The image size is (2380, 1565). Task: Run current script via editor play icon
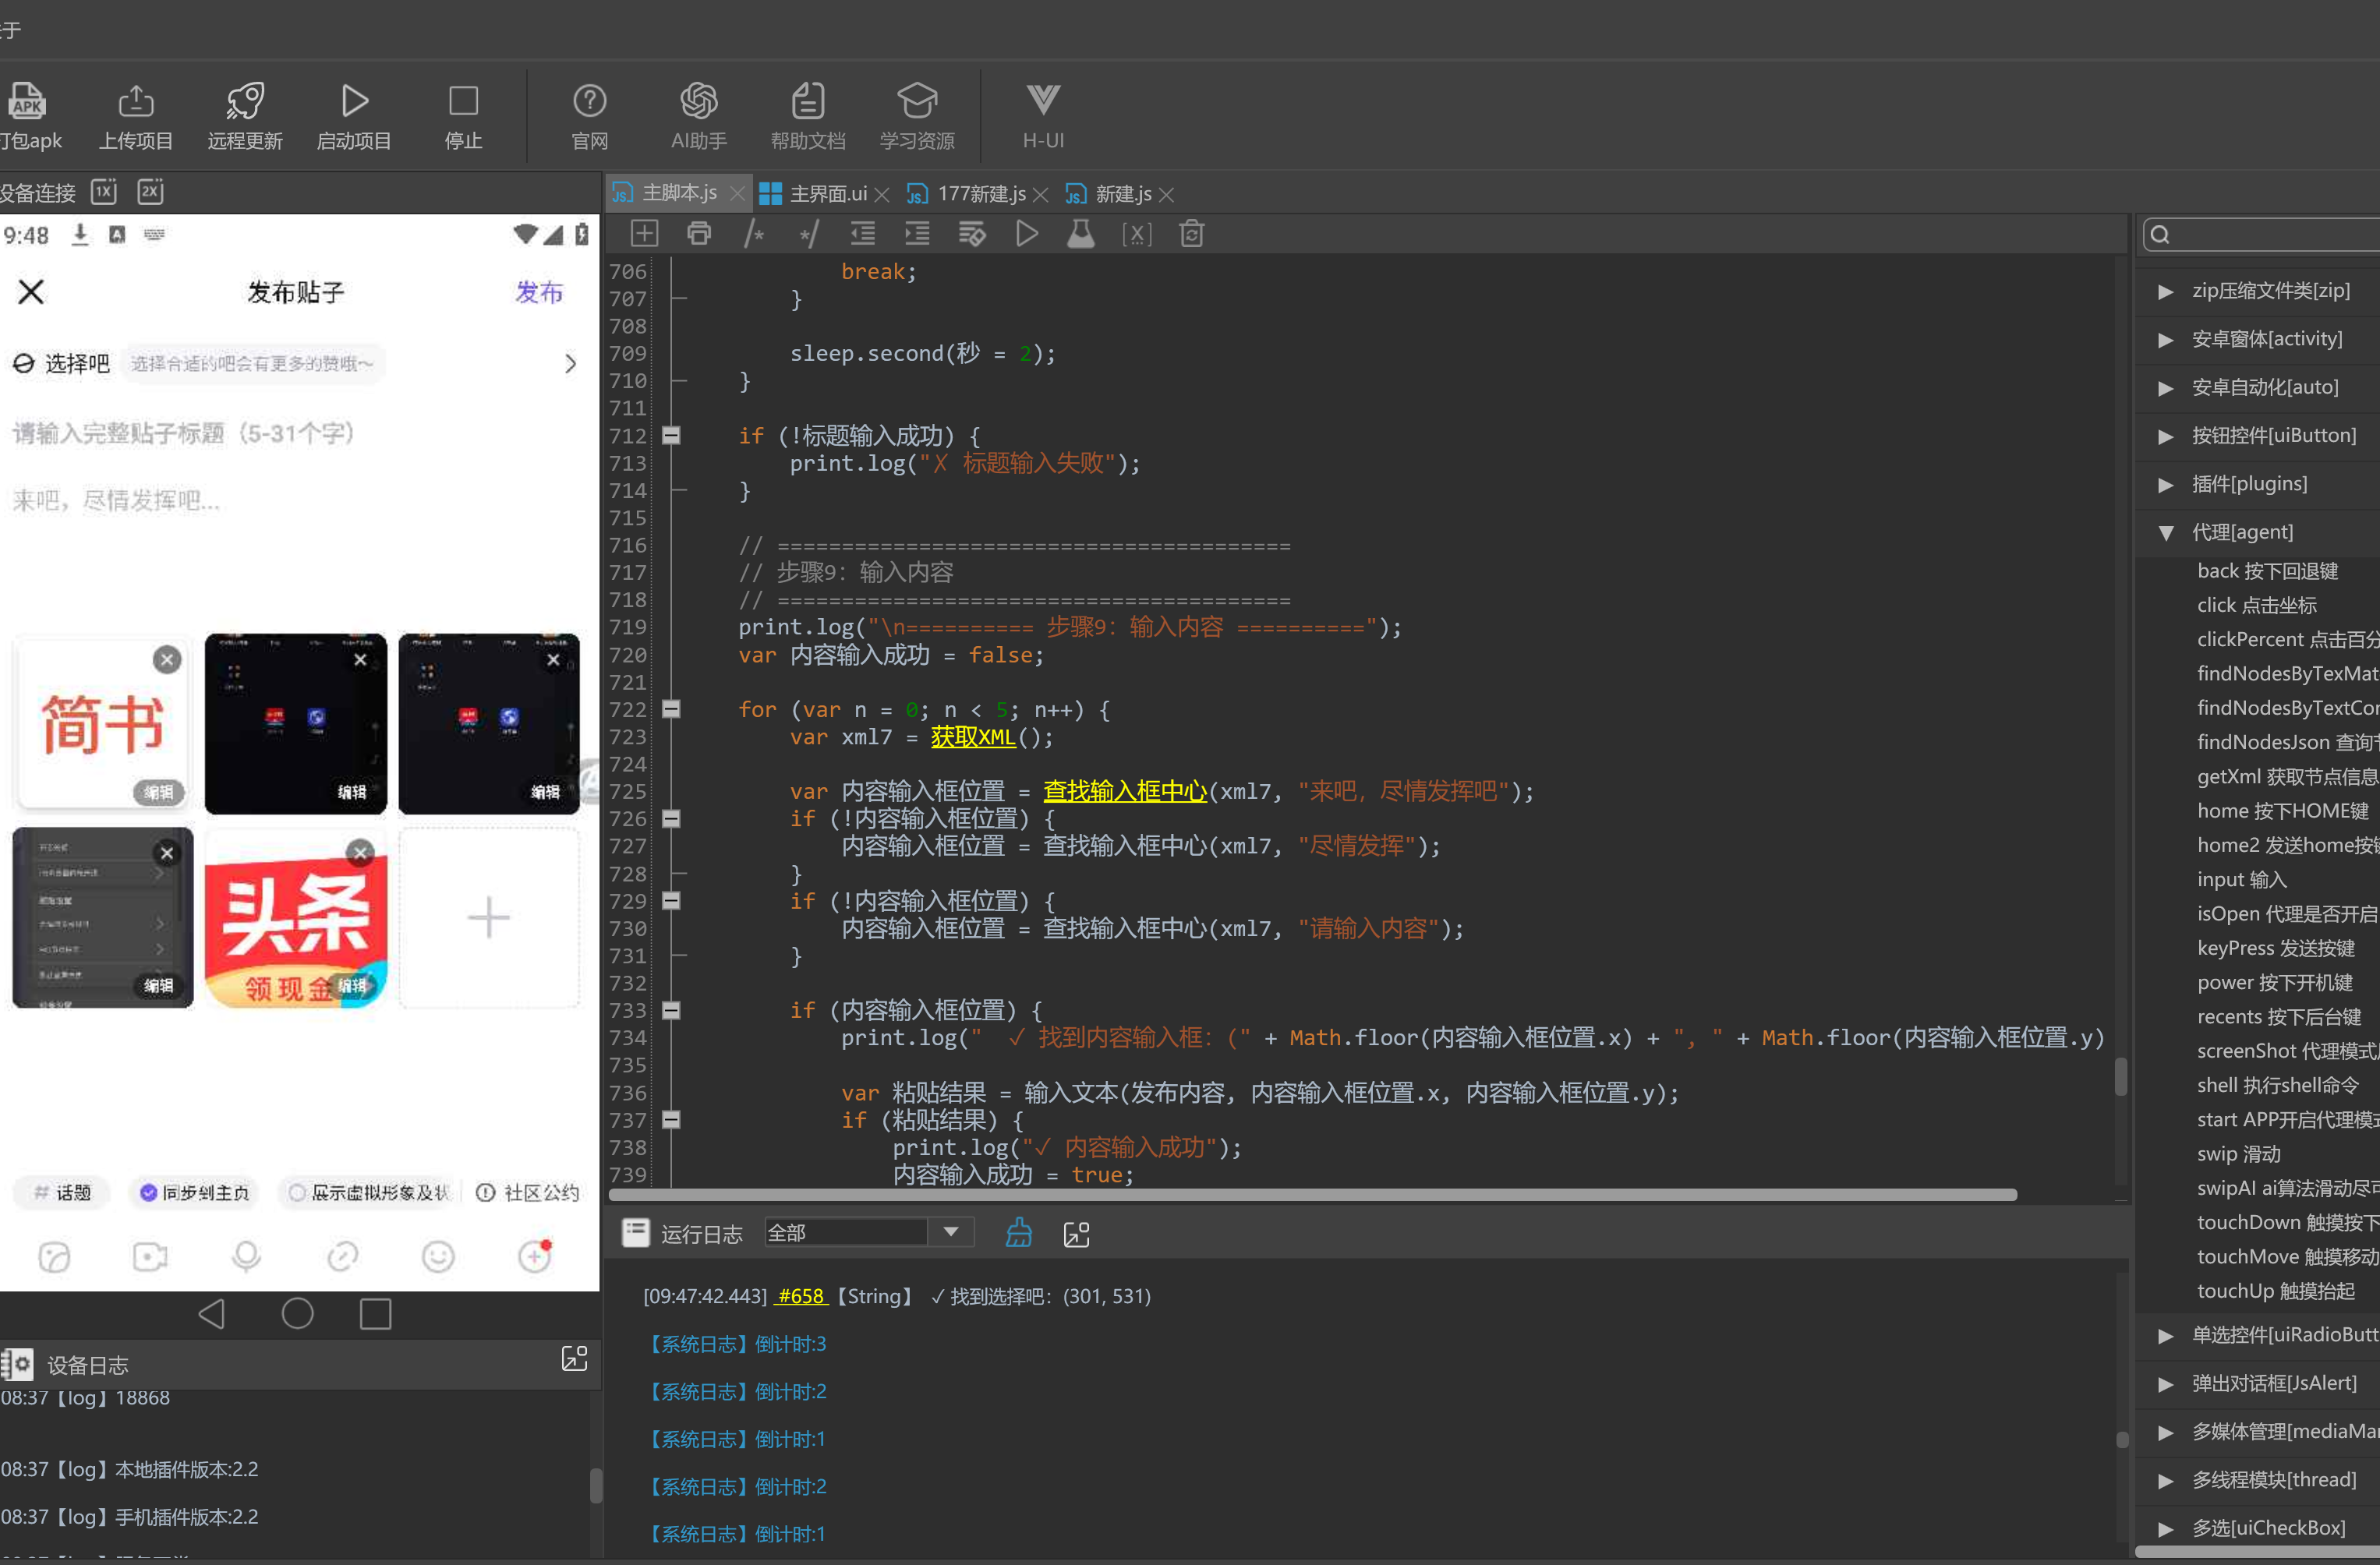click(1027, 234)
